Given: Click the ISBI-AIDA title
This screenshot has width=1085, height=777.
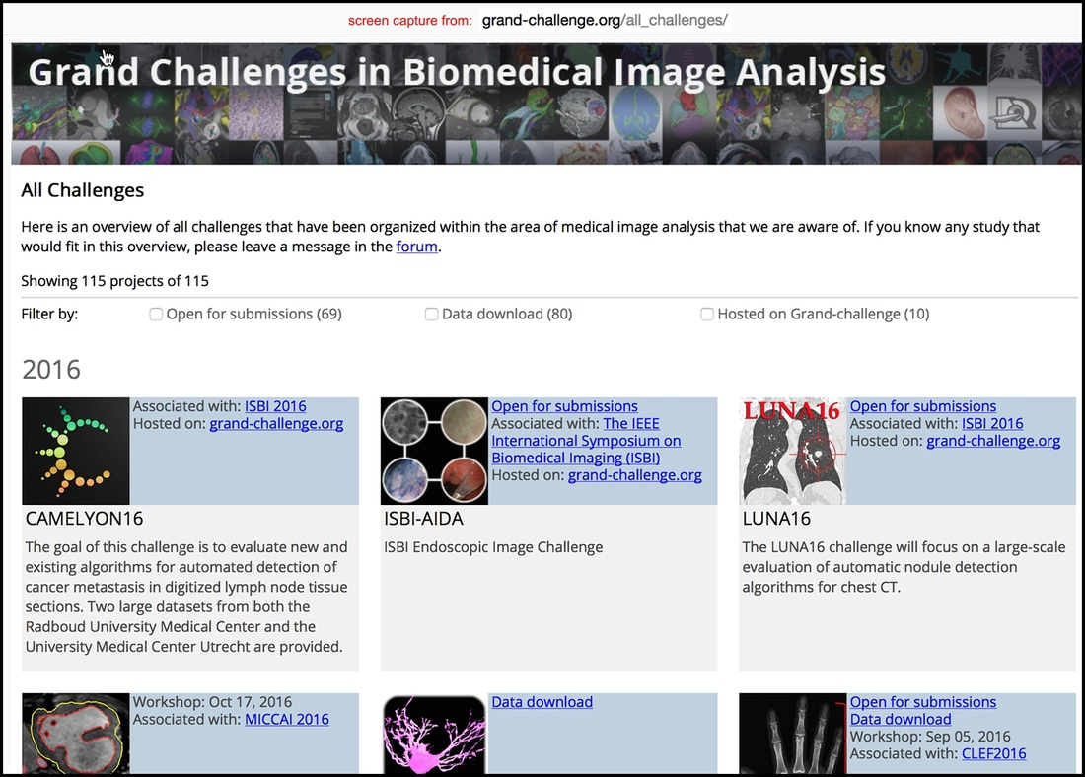Looking at the screenshot, I should pyautogui.click(x=423, y=519).
